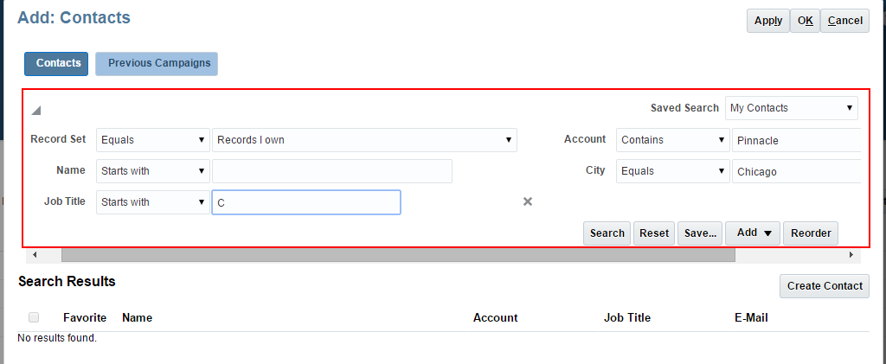Open Job Title operator dropdown
Screen dimensions: 886x364
[153, 202]
